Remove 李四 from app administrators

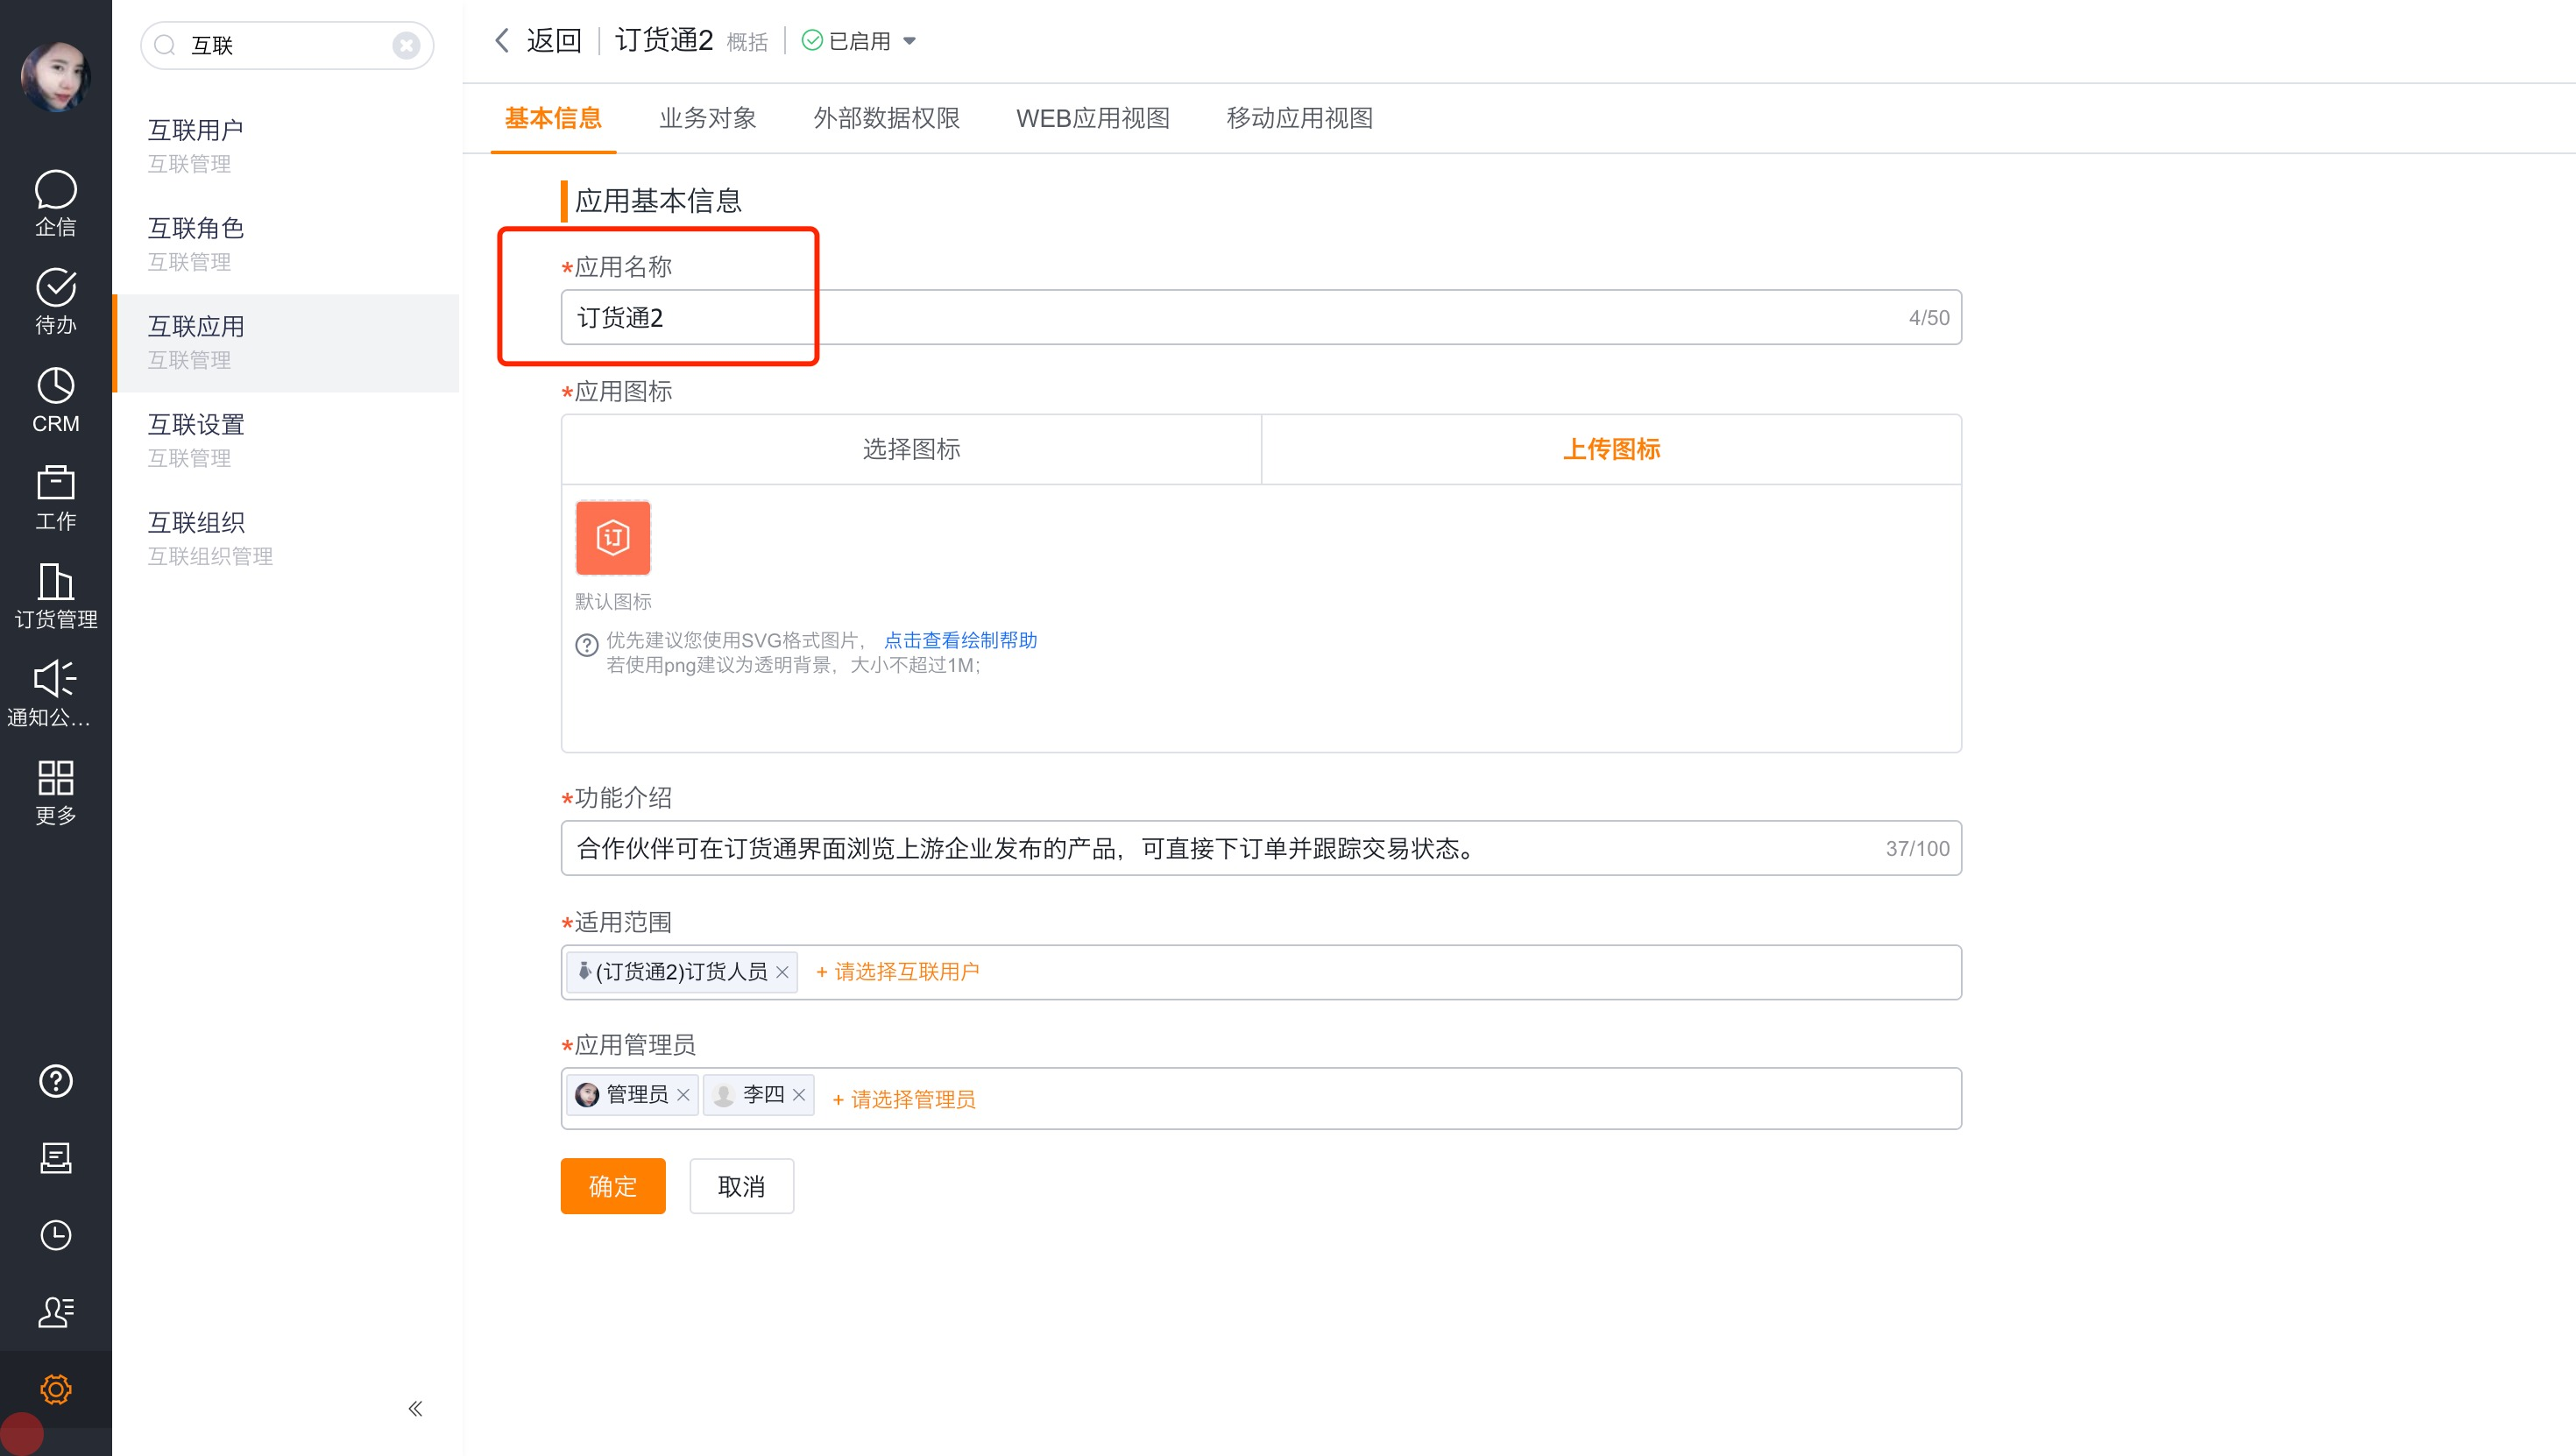[799, 1095]
